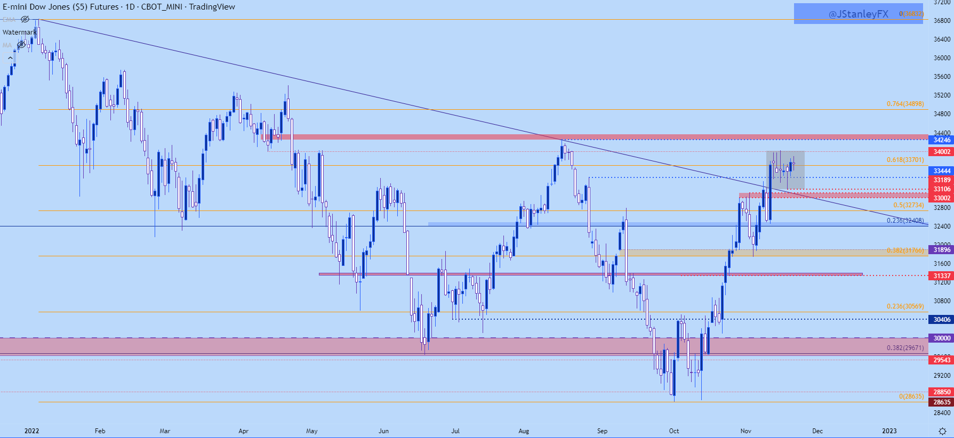Image resolution: width=954 pixels, height=438 pixels.
Task: Select the 1(36832) Fibonacci level label
Action: click(911, 14)
